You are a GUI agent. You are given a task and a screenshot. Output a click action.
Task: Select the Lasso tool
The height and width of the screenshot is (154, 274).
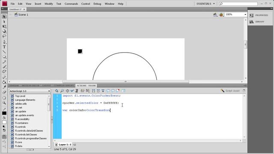[x=4, y=36]
